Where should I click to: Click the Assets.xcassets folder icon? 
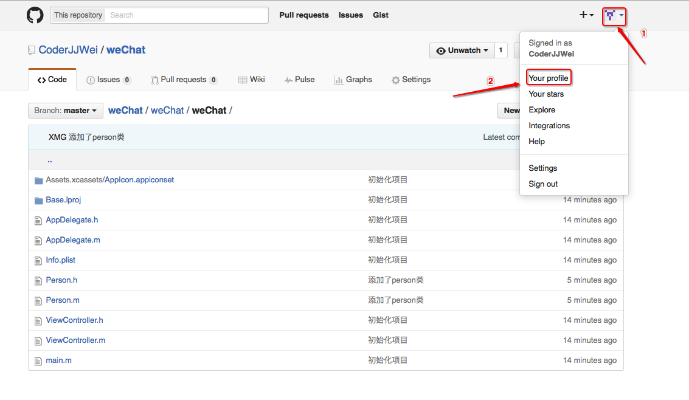[39, 181]
